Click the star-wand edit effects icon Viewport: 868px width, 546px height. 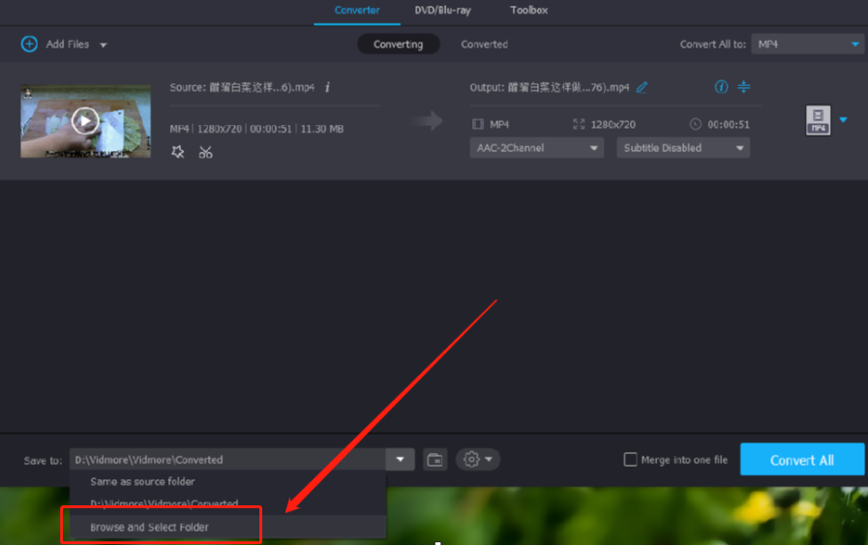click(178, 152)
